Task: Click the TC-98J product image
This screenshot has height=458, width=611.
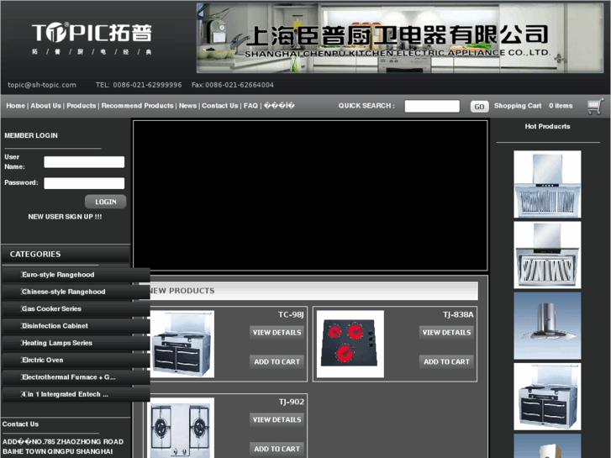Action: click(182, 344)
